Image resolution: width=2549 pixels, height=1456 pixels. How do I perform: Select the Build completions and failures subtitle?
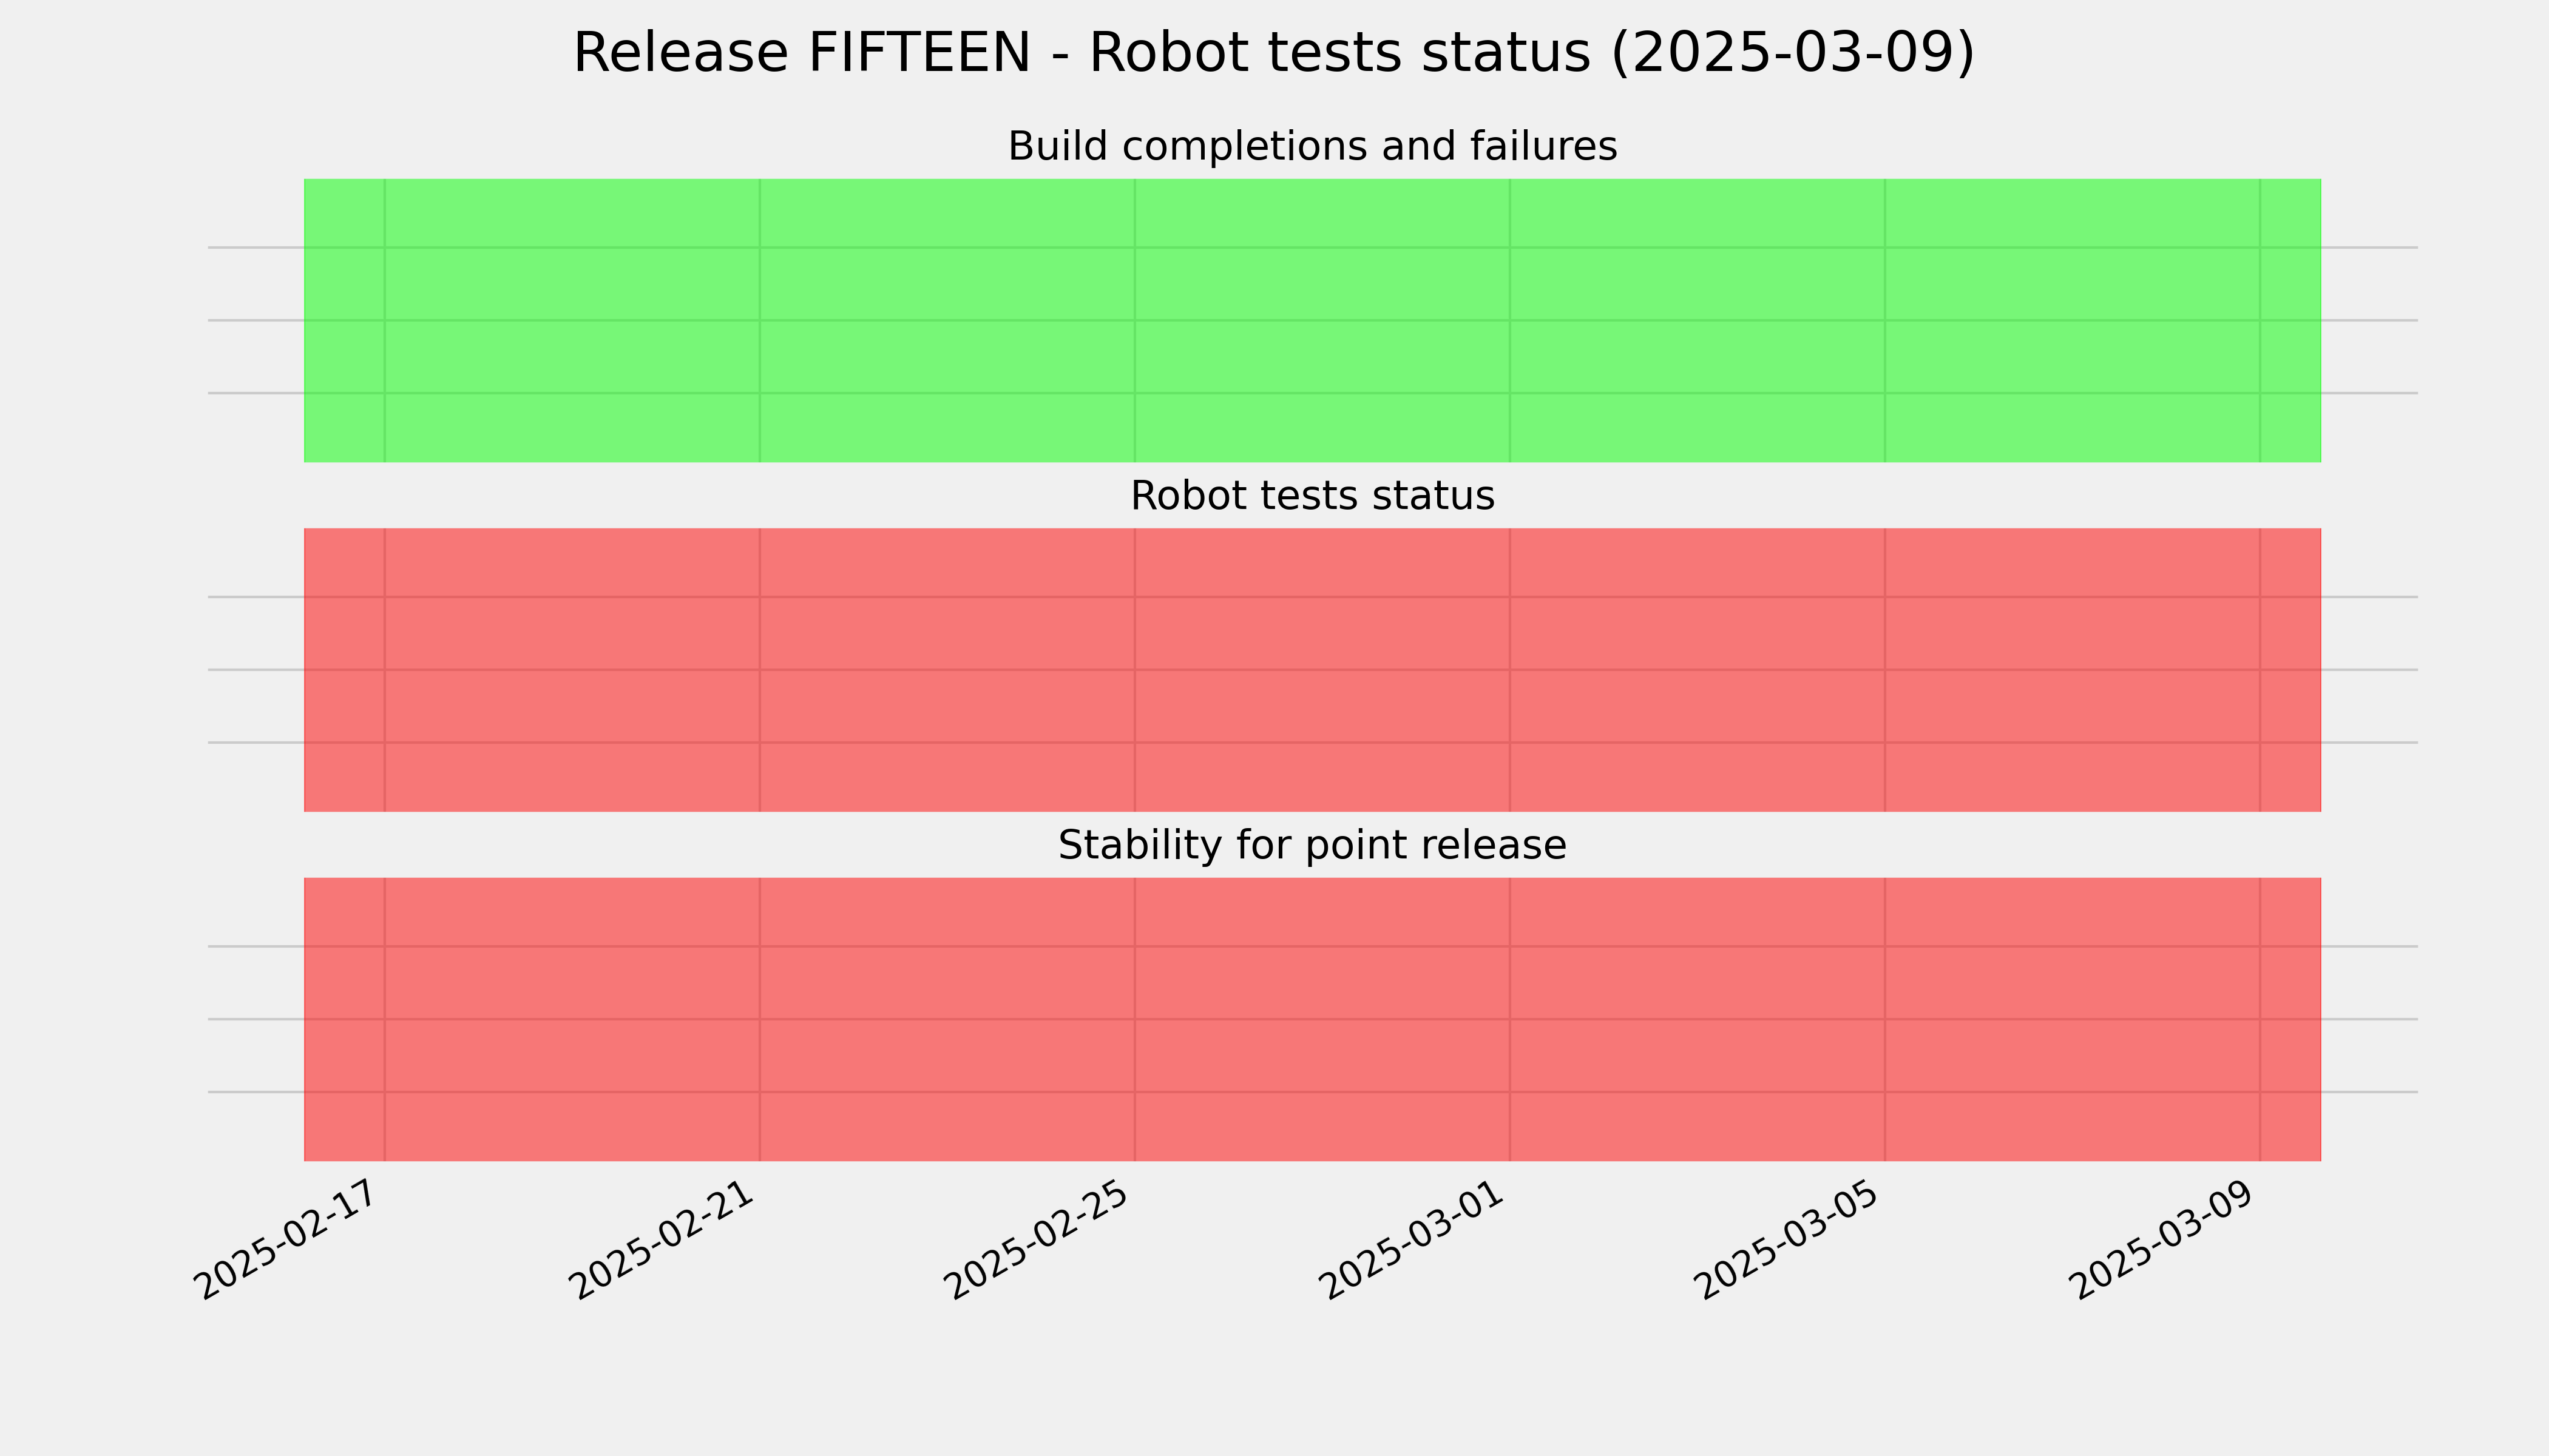coord(1313,147)
